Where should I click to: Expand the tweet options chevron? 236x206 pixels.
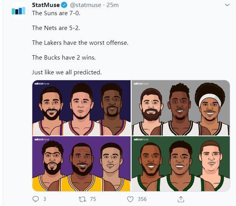pos(227,5)
